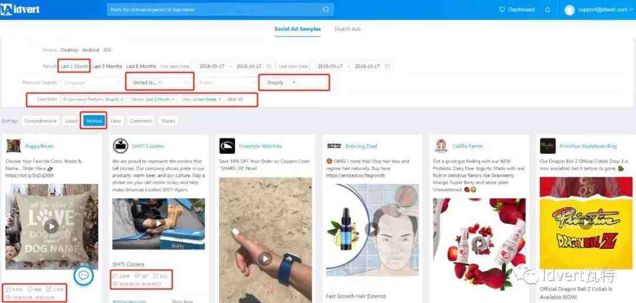This screenshot has height=303, width=636.
Task: Focus the domain keyword search box
Action: 220,10
